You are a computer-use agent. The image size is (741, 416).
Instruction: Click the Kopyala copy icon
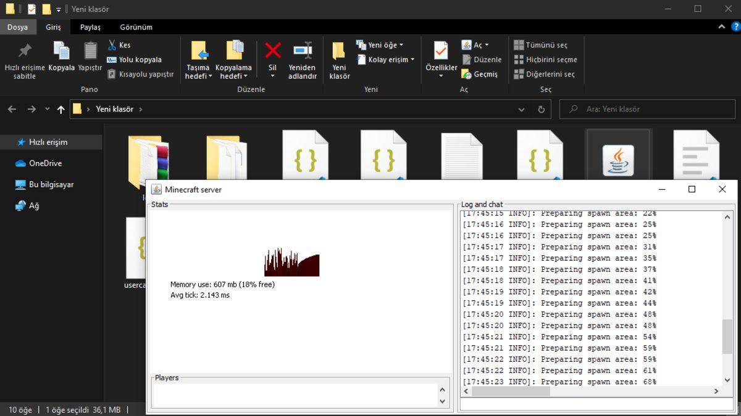pyautogui.click(x=61, y=51)
